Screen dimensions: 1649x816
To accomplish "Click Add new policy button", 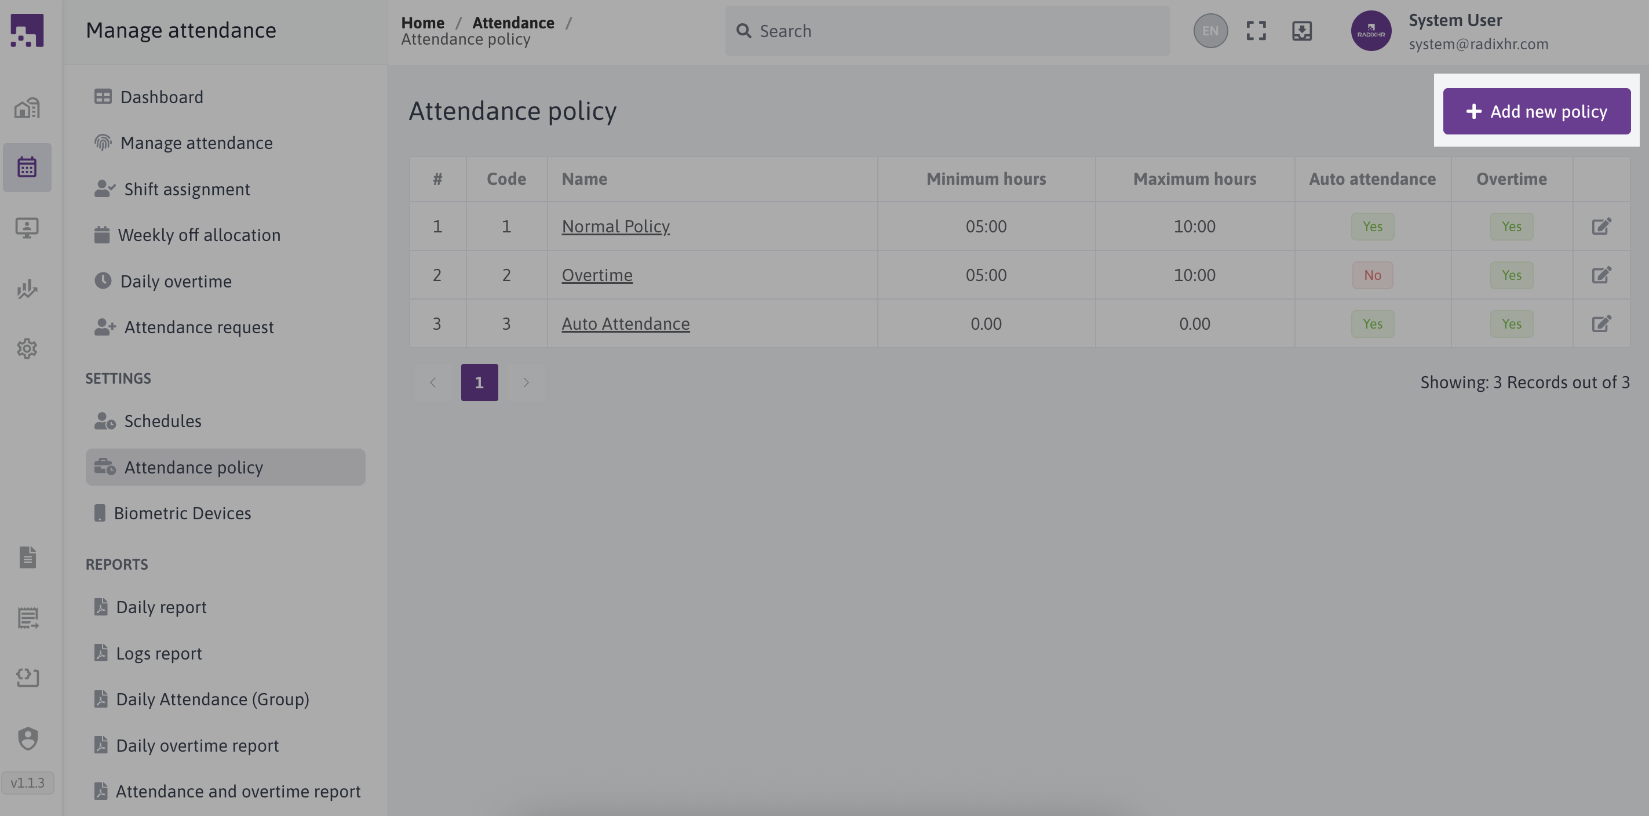I will (1537, 111).
